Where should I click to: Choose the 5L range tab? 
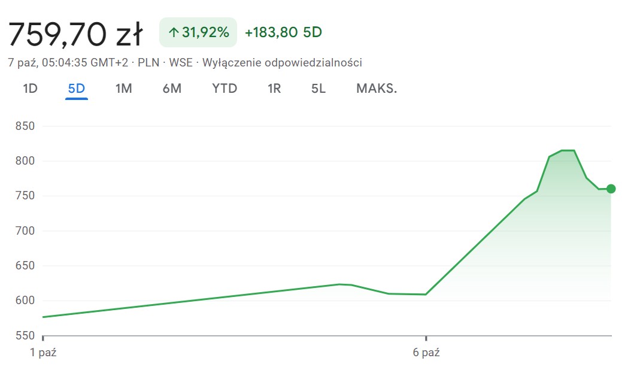(318, 89)
